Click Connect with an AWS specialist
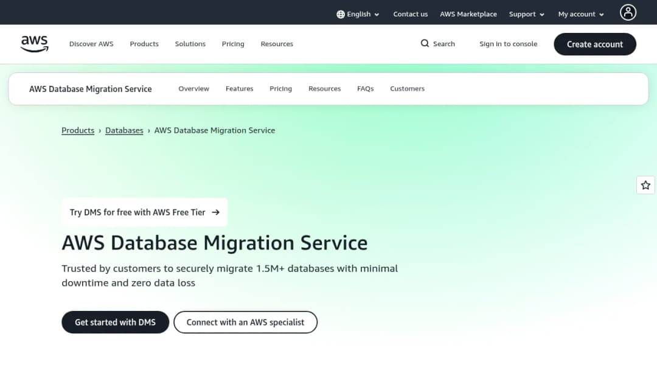 tap(246, 323)
